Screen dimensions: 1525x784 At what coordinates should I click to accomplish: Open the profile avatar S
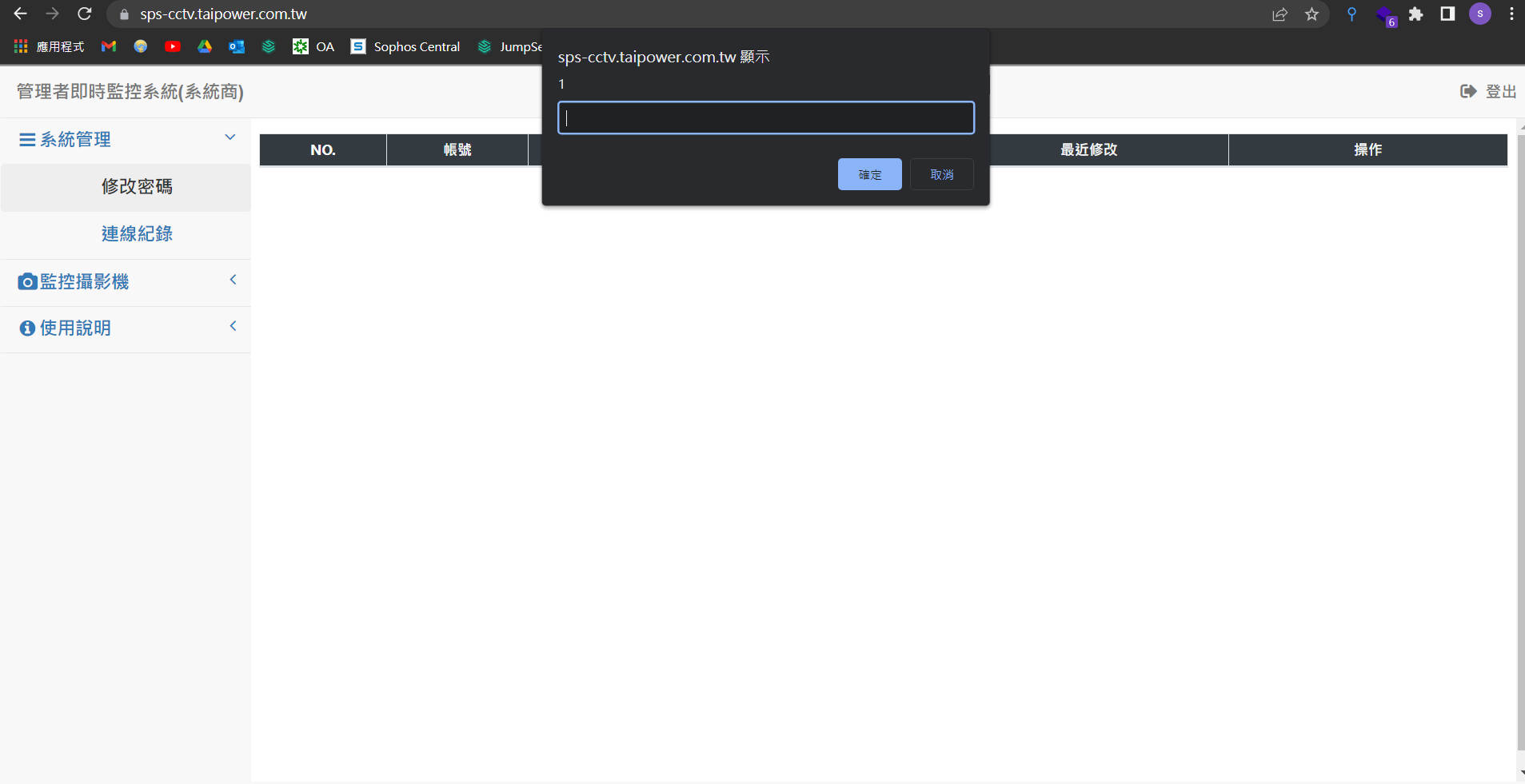pos(1480,14)
